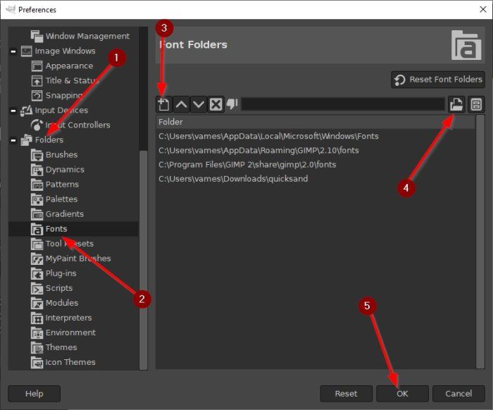Screen dimensions: 493x410
Task: Select the Gradients folder item
Action: (64, 213)
